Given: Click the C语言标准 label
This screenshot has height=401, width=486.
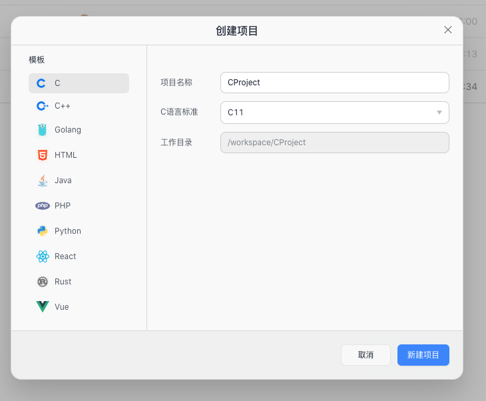Looking at the screenshot, I should pyautogui.click(x=179, y=112).
